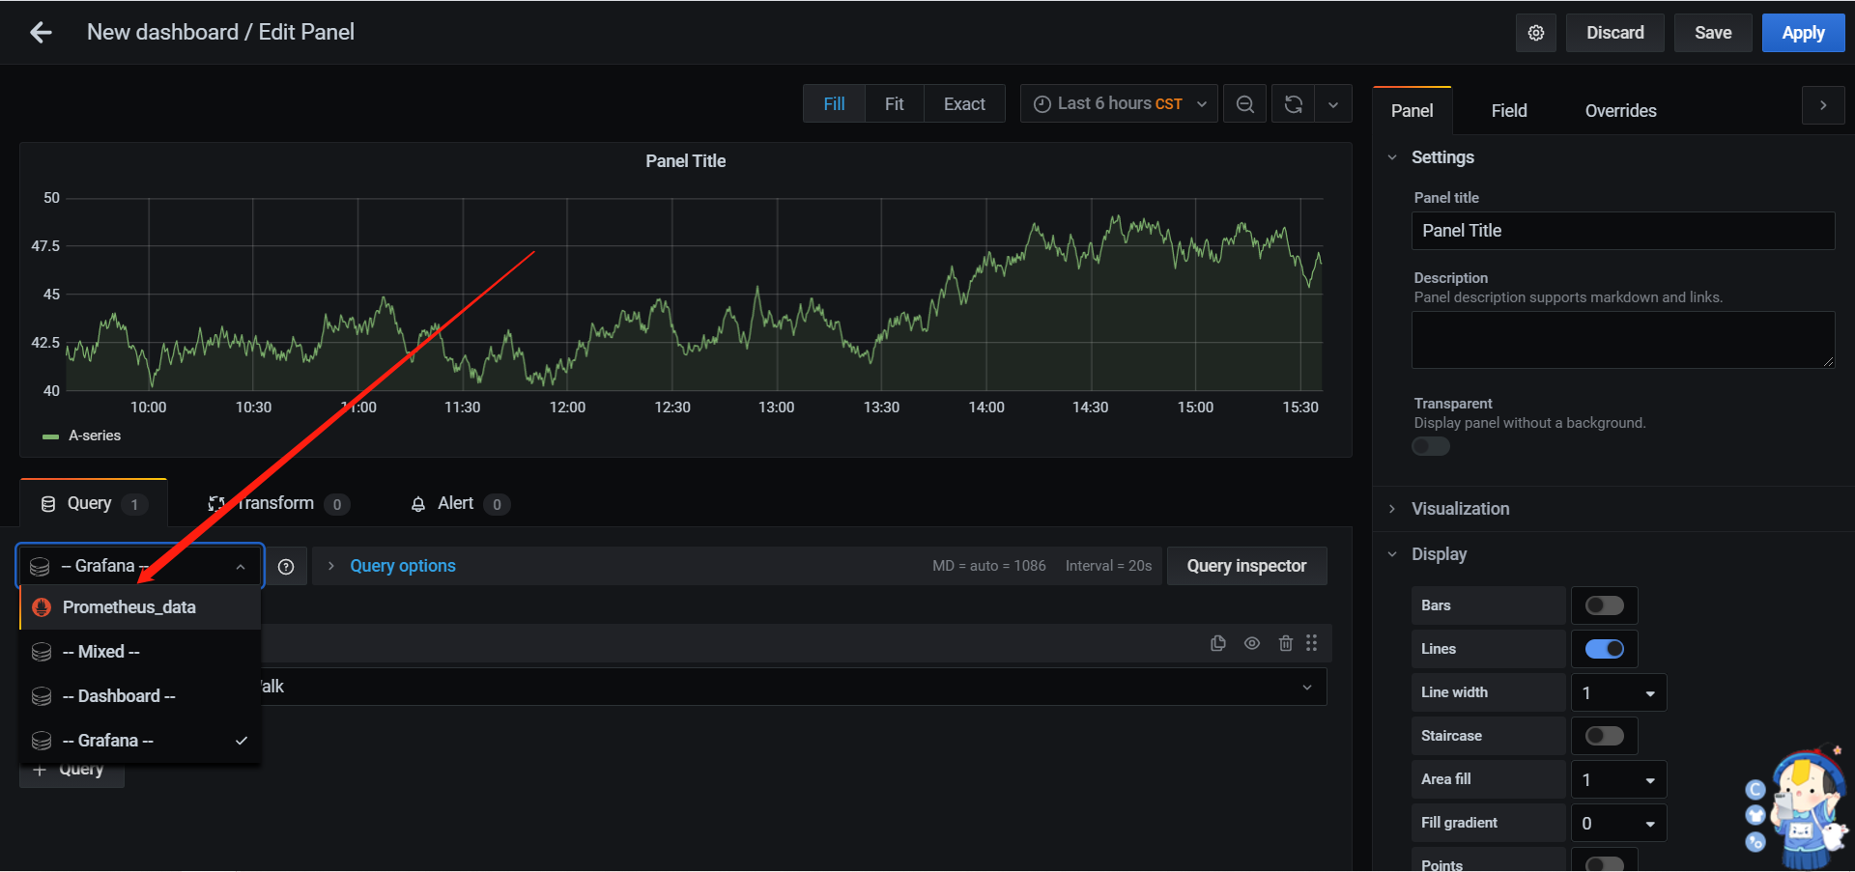This screenshot has height=872, width=1855.
Task: Click the zoom out time range icon
Action: point(1245,104)
